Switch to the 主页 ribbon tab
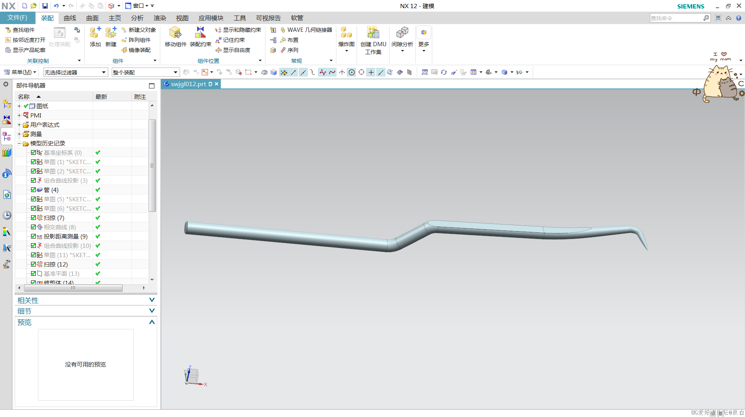 (x=115, y=18)
